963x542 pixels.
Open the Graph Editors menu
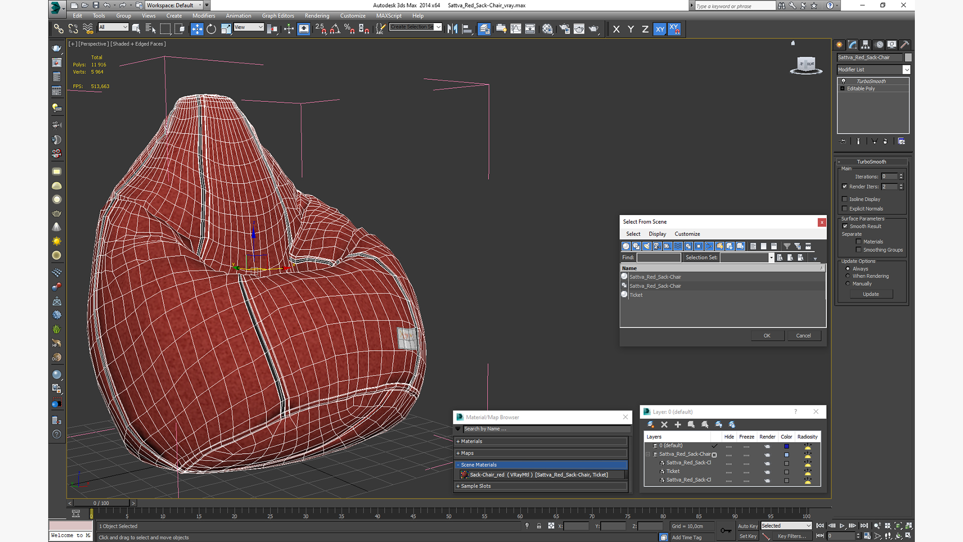[277, 16]
